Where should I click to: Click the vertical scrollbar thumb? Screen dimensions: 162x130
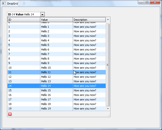pos(108,65)
